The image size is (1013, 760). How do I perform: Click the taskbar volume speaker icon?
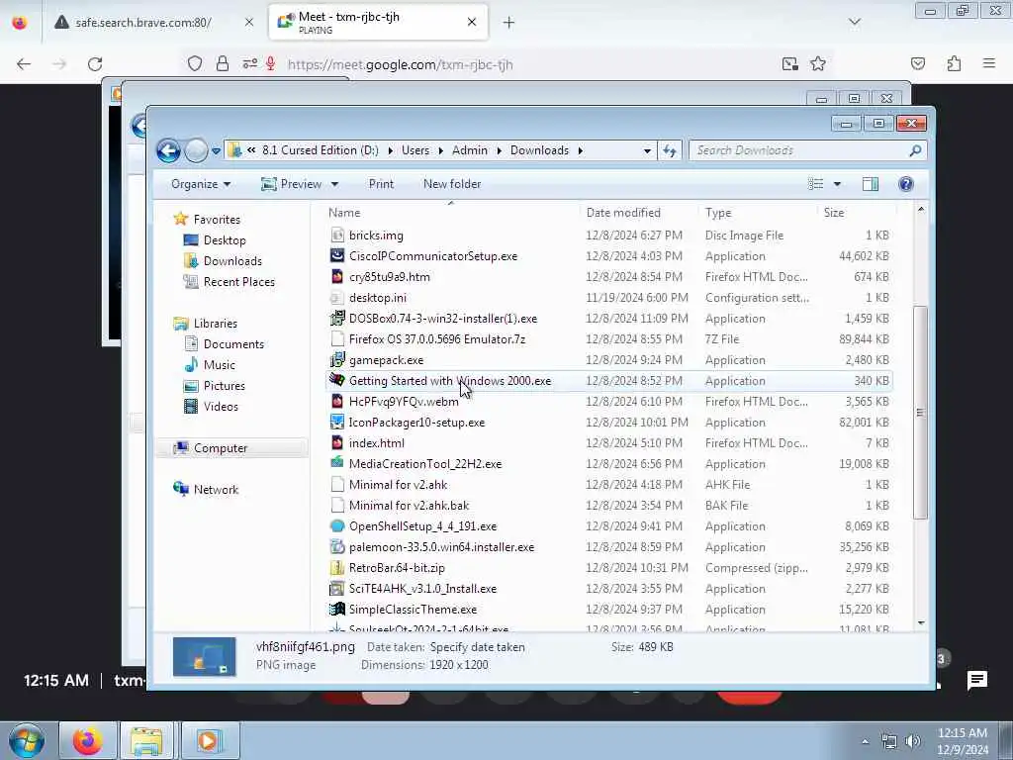(x=913, y=742)
